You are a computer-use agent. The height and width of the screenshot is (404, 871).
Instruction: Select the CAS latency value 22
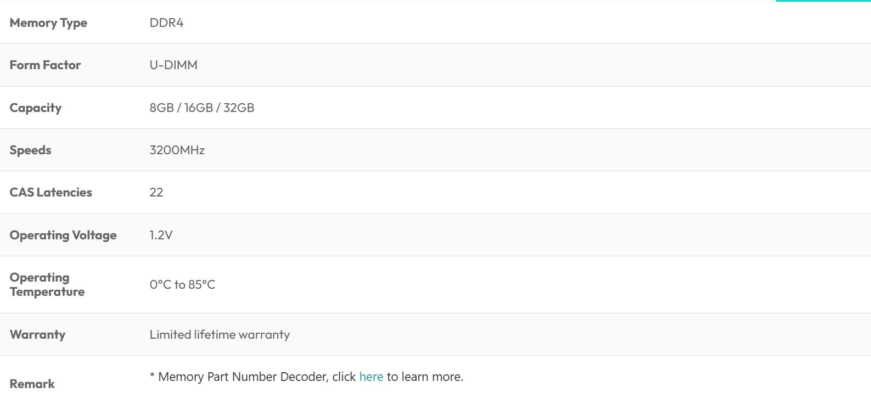click(x=156, y=192)
